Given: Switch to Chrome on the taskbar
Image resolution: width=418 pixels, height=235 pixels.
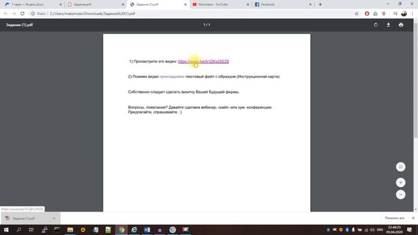Looking at the screenshot, I should click(121, 230).
